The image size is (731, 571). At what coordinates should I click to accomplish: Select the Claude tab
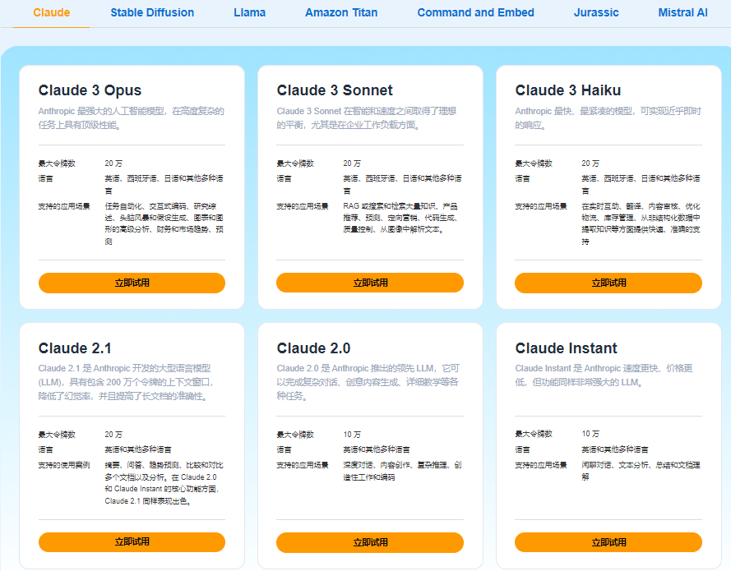(x=51, y=12)
